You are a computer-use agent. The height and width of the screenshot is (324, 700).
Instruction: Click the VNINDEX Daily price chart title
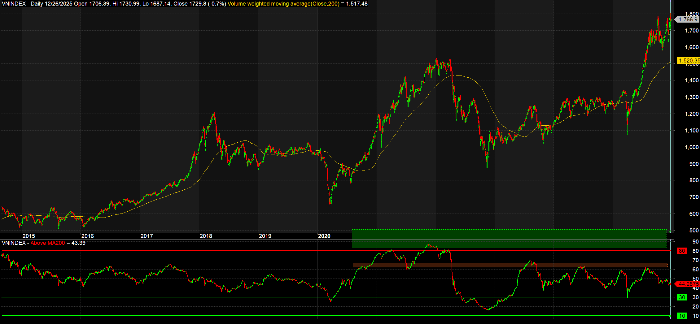[x=114, y=4]
